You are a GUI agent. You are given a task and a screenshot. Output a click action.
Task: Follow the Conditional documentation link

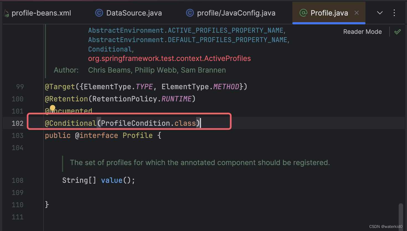[x=110, y=49]
